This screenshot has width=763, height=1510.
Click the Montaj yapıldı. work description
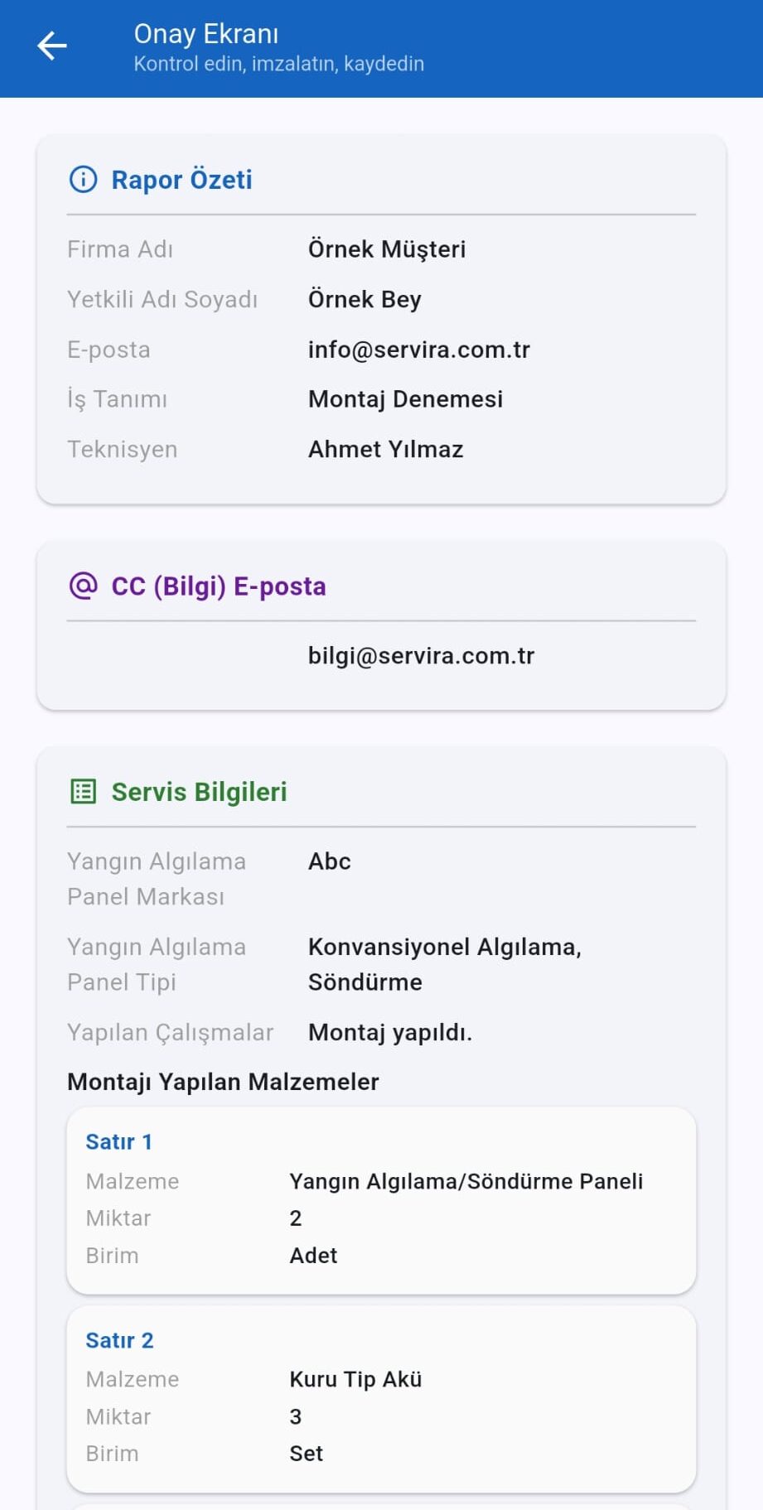(389, 1033)
